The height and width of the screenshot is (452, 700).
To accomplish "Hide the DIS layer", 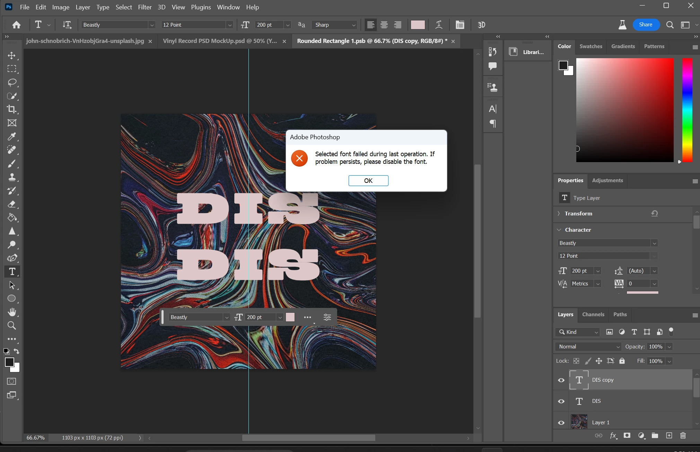I will tap(561, 401).
